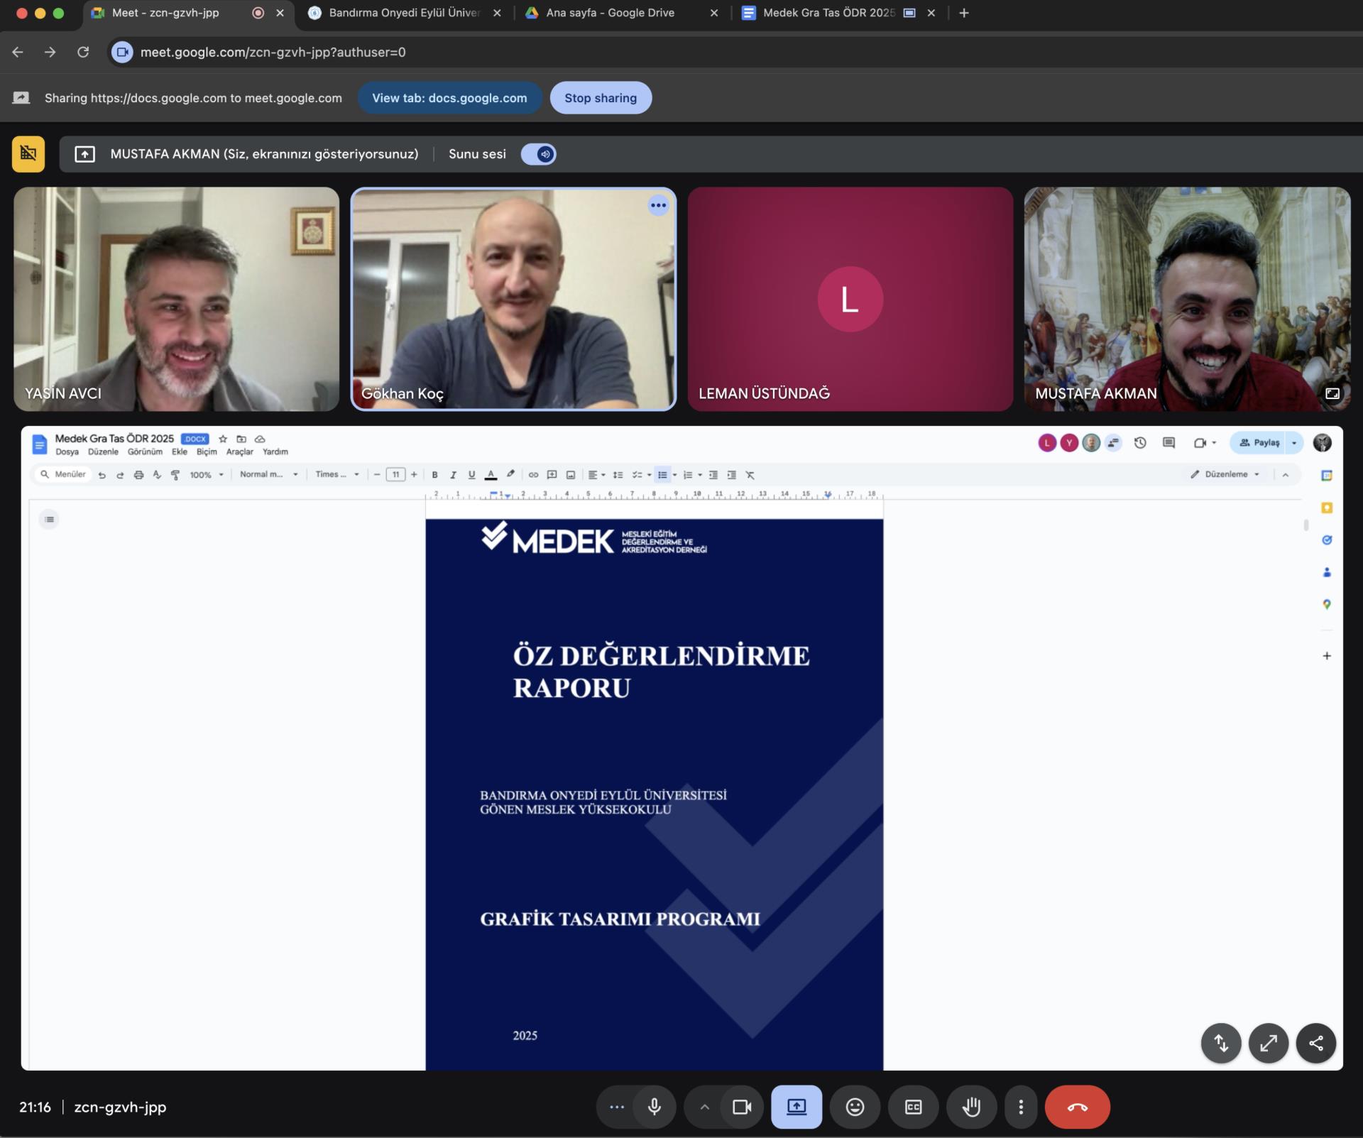Viewport: 1363px width, 1138px height.
Task: Click the red leave call button
Action: coord(1077,1107)
